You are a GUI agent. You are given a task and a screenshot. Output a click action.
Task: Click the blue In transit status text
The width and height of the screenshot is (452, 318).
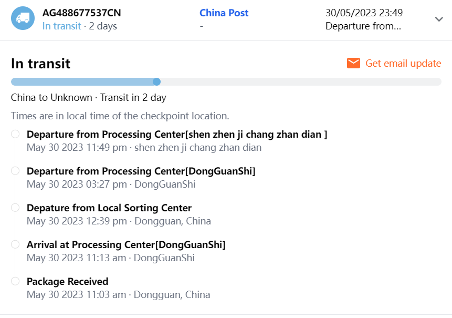(x=61, y=26)
